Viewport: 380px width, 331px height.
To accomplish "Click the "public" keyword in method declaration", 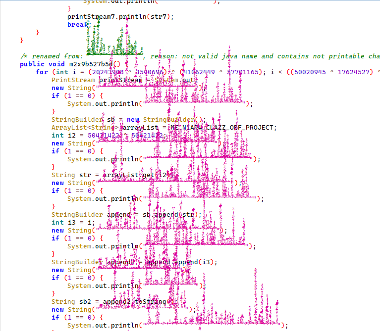I will pyautogui.click(x=32, y=64).
